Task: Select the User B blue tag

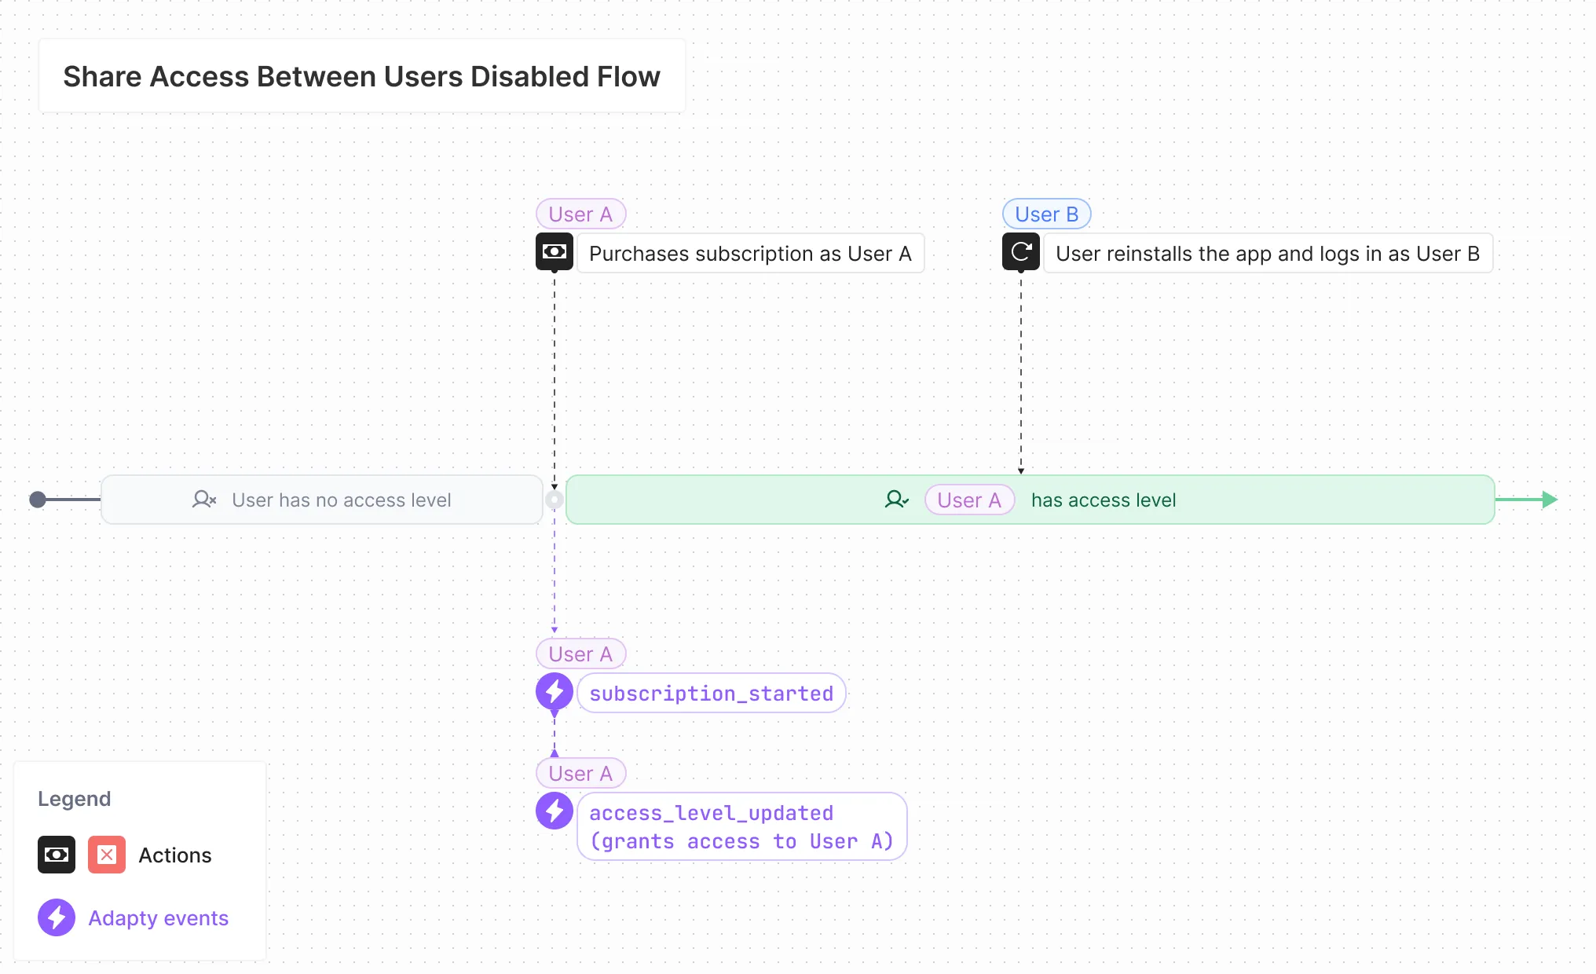Action: (x=1046, y=214)
